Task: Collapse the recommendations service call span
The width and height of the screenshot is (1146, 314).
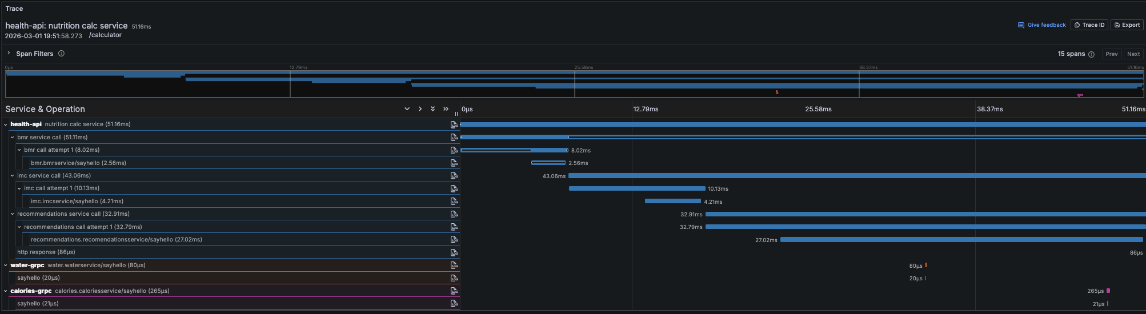Action: (x=13, y=214)
